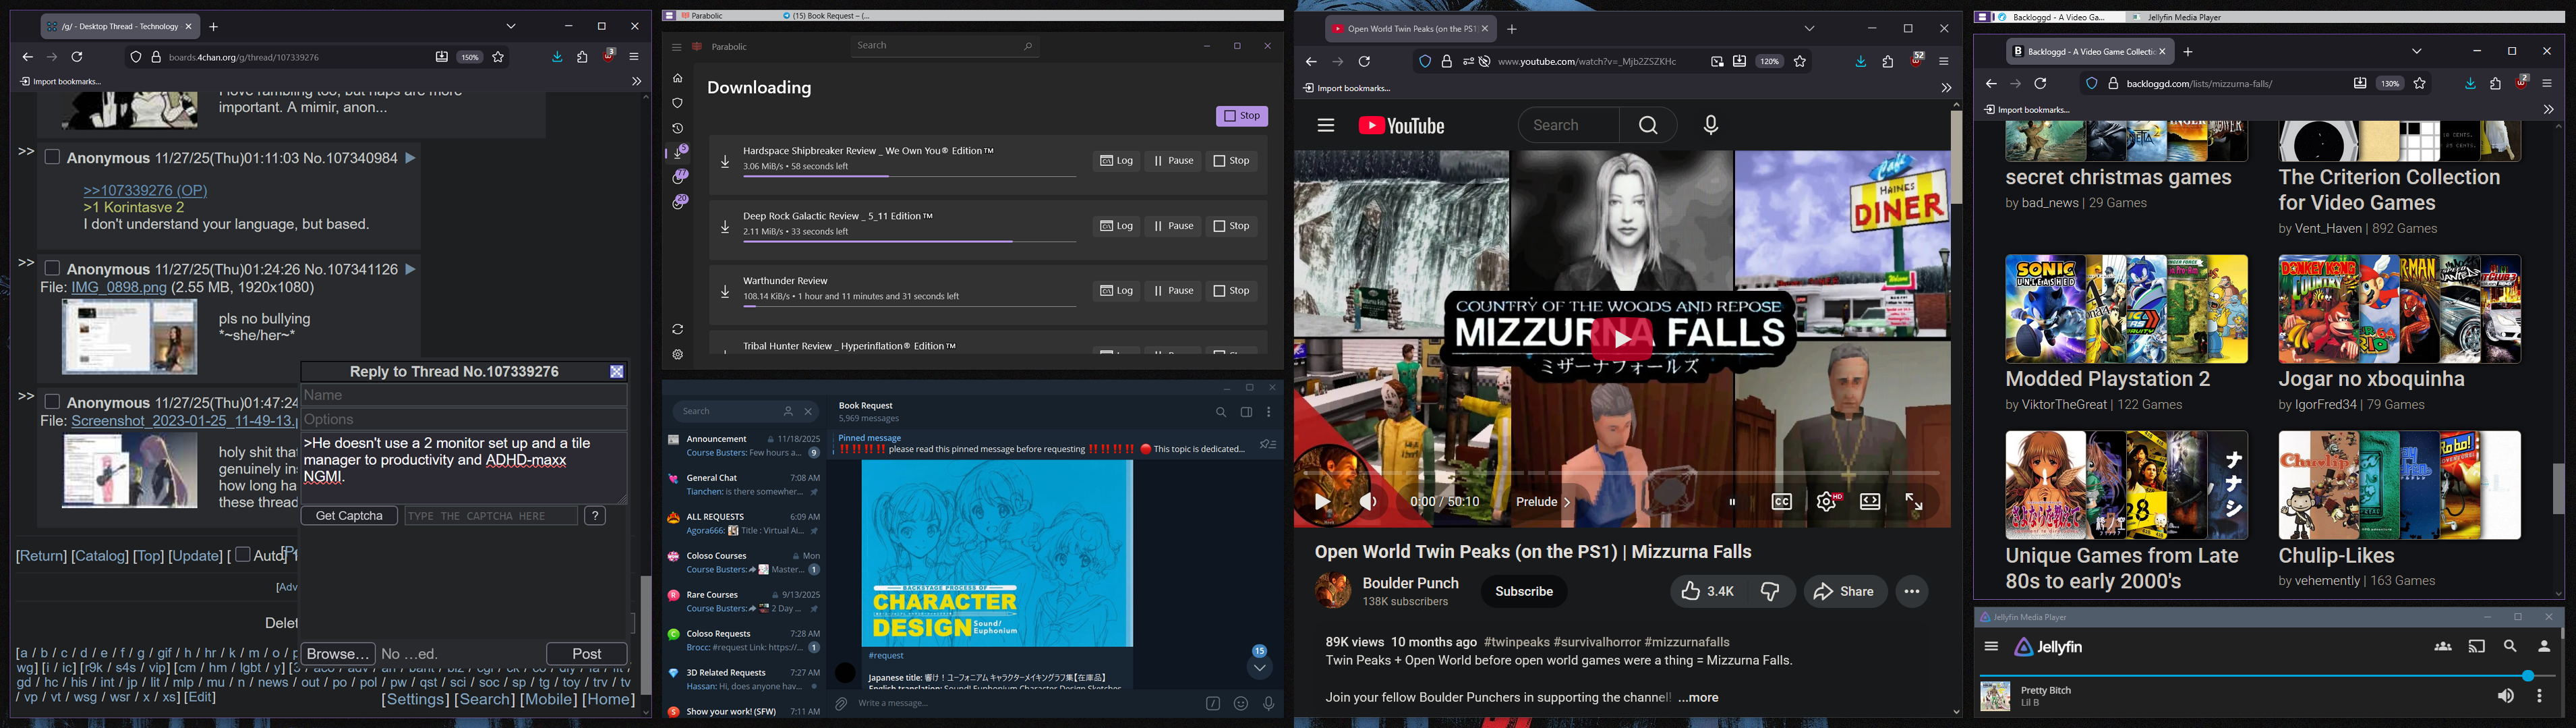List all tabs in the 4chan browser window
2576x728 pixels.
tap(511, 27)
